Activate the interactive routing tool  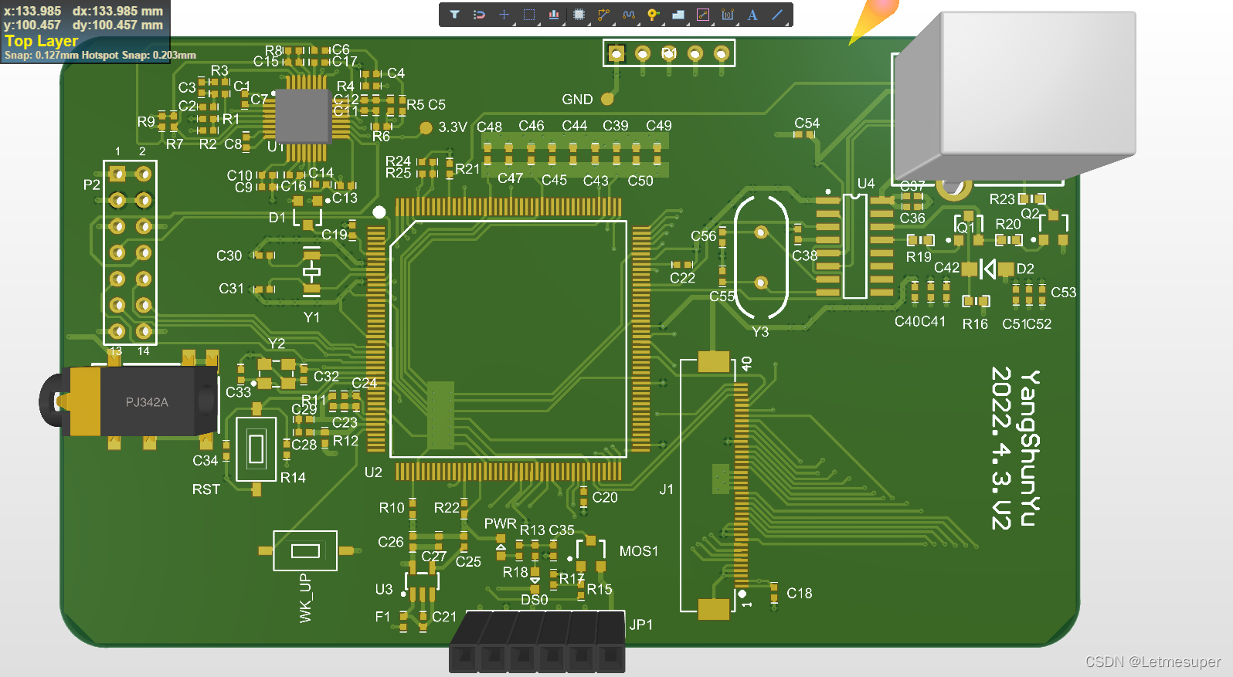point(603,15)
